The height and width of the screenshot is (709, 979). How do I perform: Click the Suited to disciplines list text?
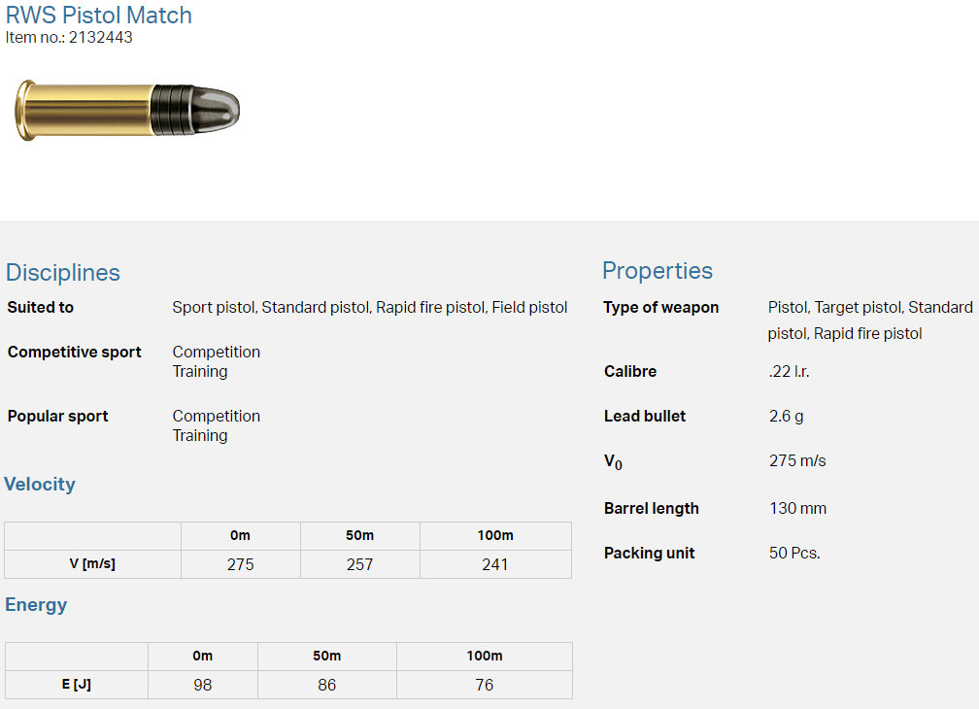(369, 308)
